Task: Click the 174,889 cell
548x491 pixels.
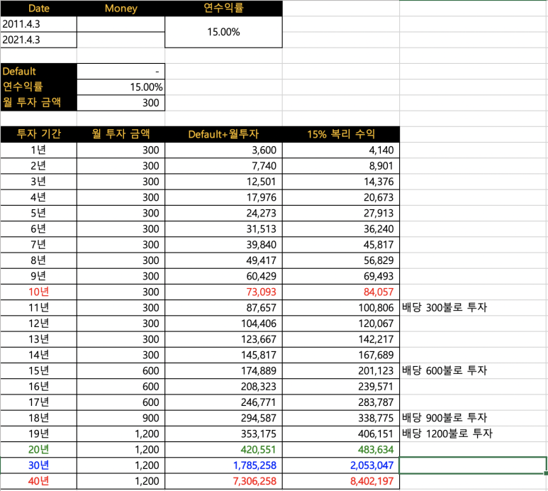Action: [x=223, y=370]
